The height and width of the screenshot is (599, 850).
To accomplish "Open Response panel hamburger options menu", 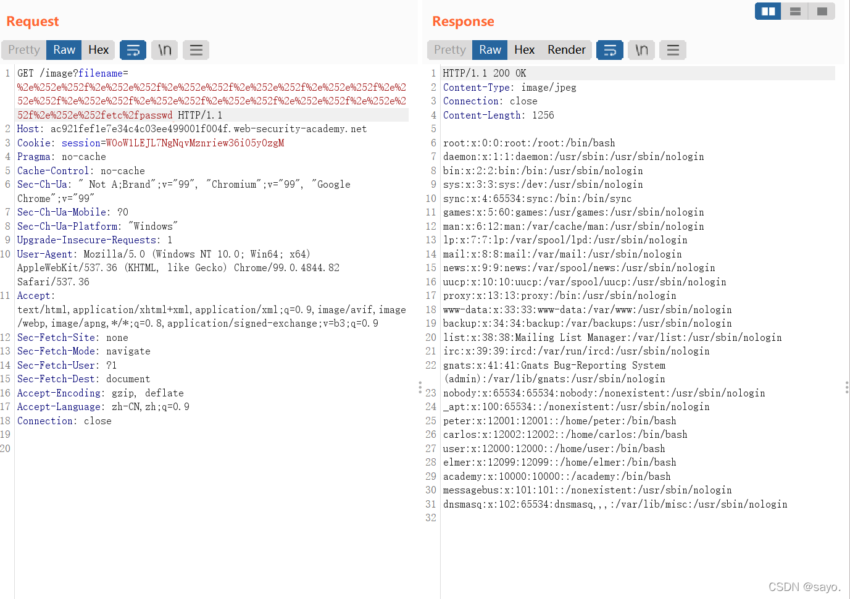I will click(x=673, y=50).
